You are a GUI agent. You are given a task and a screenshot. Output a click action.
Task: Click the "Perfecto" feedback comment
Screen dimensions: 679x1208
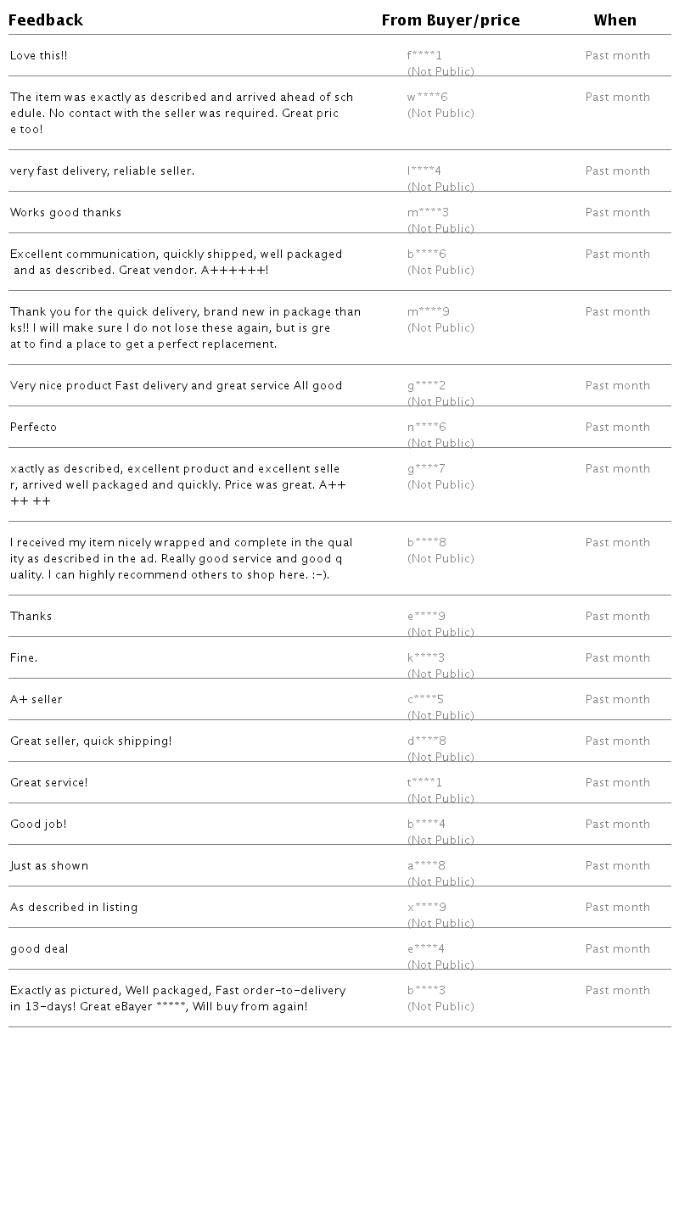click(x=33, y=428)
